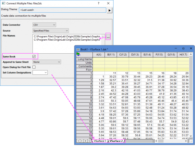Screen dimensions: 195x146
Task: Select row header 1 in worksheet
Action: coord(84,73)
